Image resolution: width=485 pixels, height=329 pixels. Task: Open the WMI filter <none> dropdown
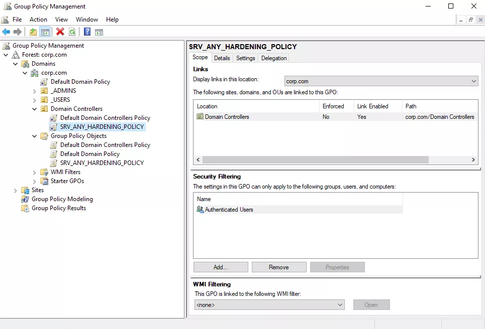pos(269,304)
